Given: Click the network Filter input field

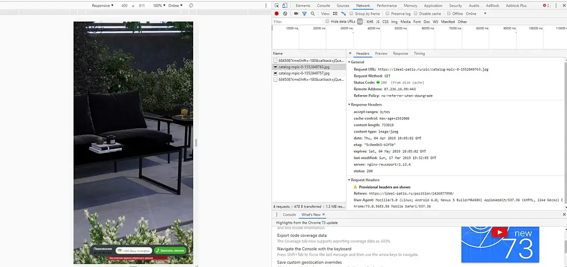Looking at the screenshot, I should coord(297,22).
